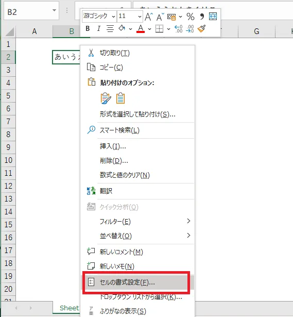
Task: Click the three-dot handle beside Name Box
Action: point(67,10)
